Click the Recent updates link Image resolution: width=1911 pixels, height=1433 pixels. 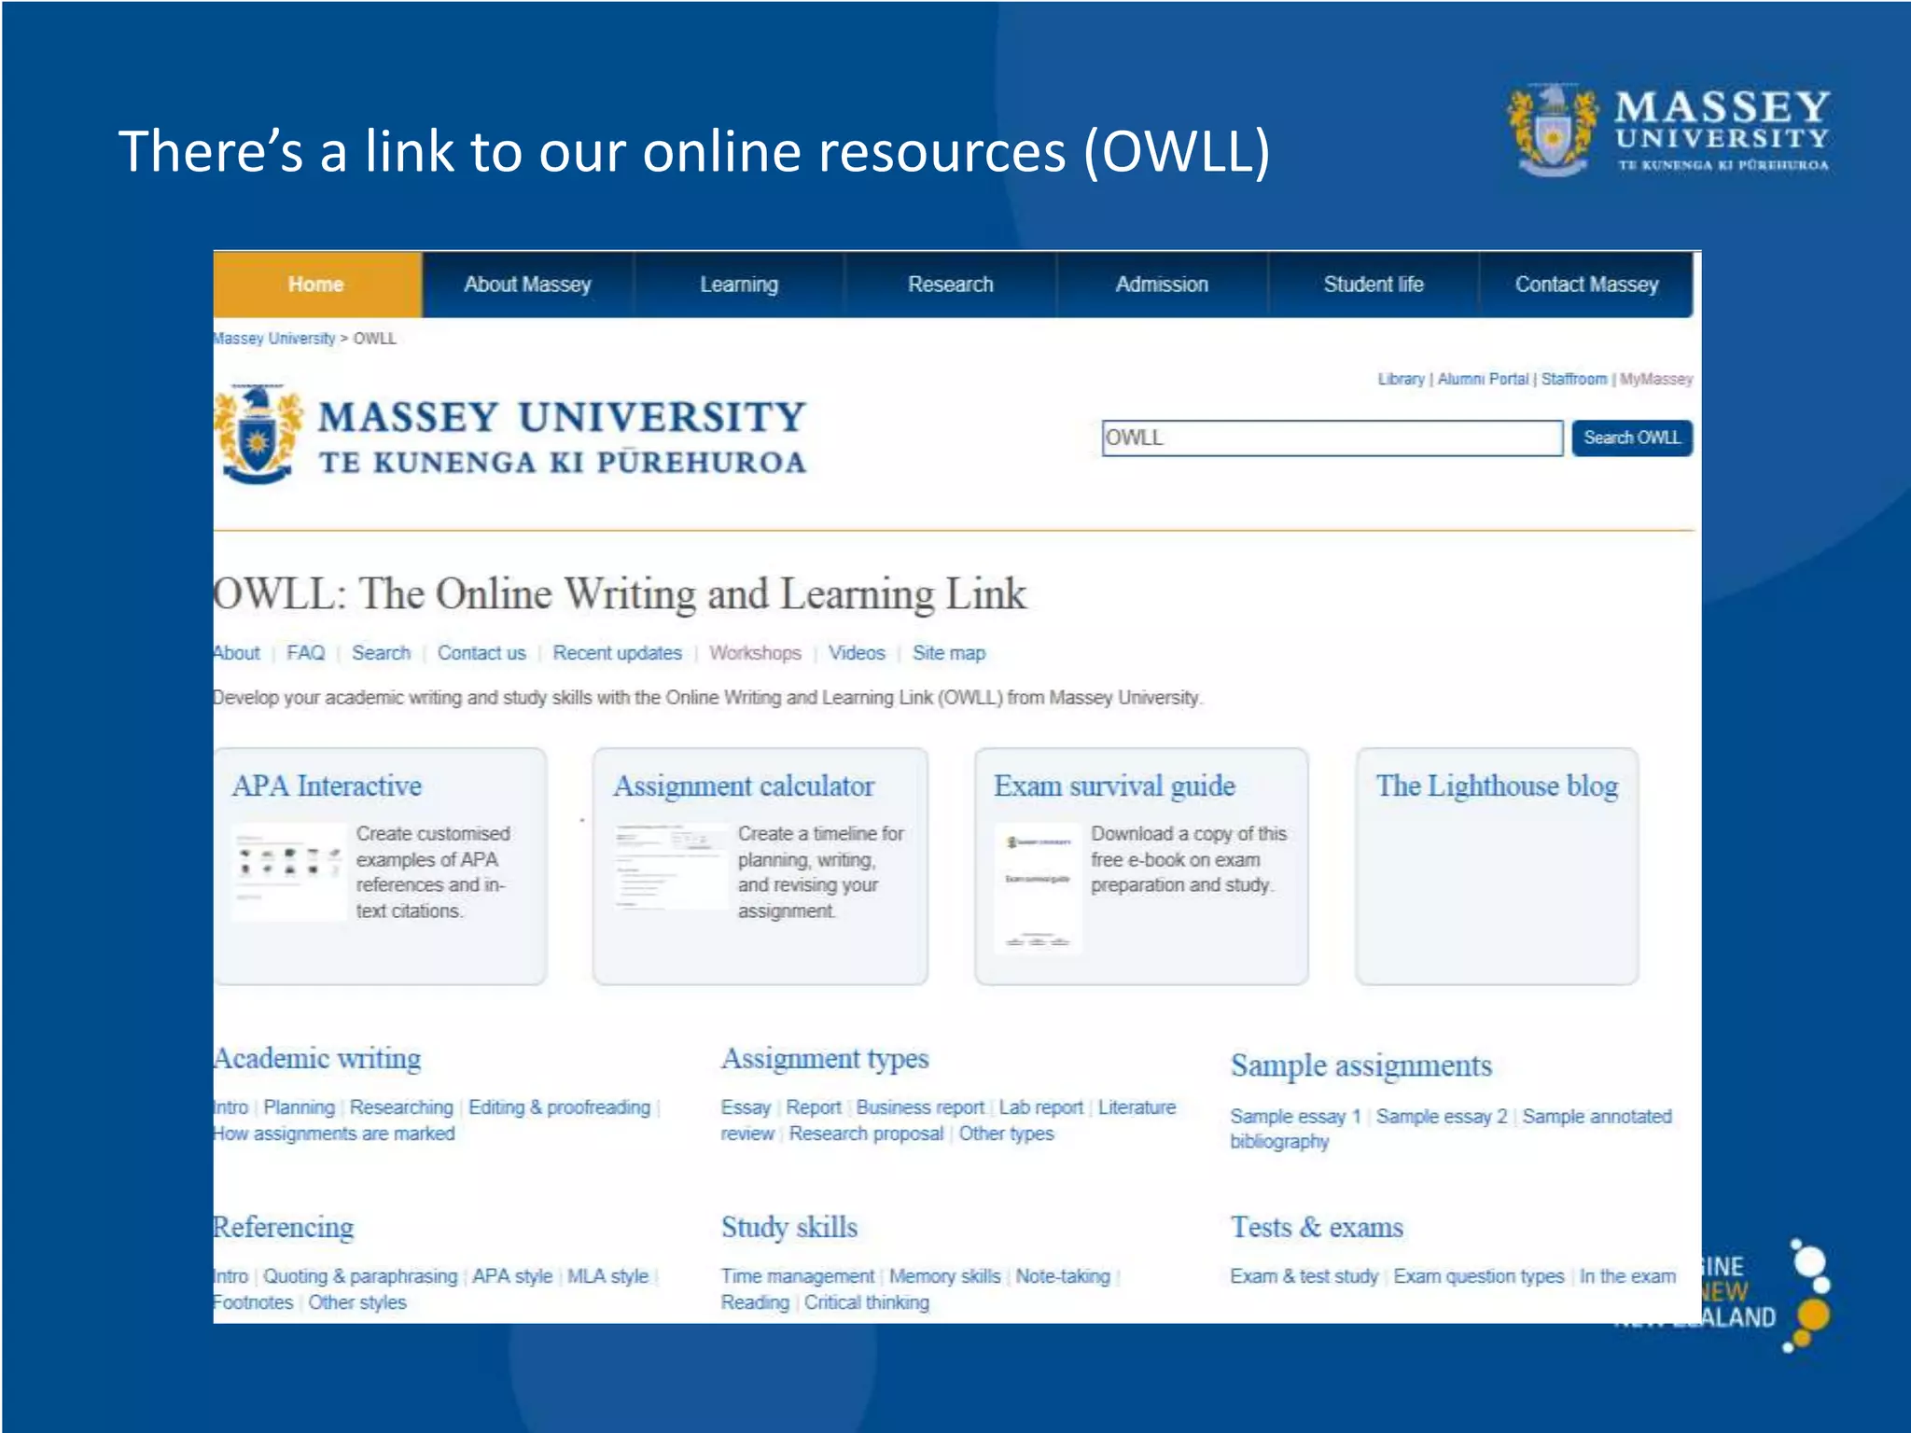tap(617, 653)
